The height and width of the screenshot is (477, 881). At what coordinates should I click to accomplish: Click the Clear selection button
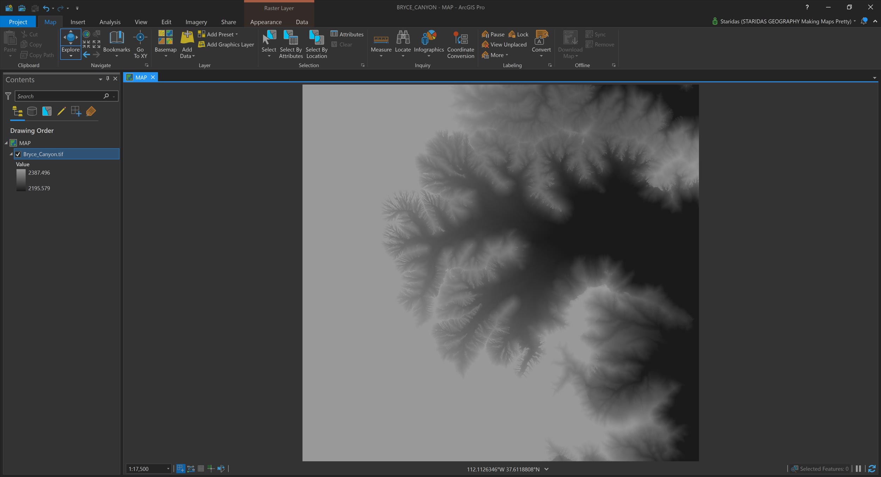(x=342, y=44)
